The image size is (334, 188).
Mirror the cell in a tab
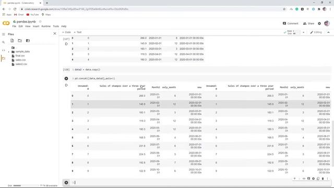[x=318, y=179]
